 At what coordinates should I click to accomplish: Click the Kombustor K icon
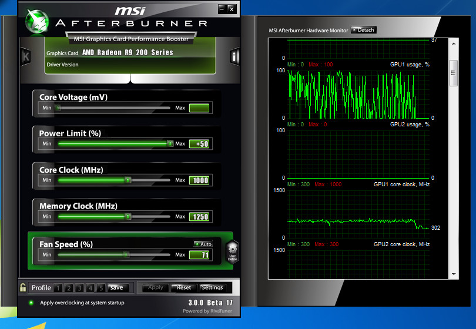(26, 56)
